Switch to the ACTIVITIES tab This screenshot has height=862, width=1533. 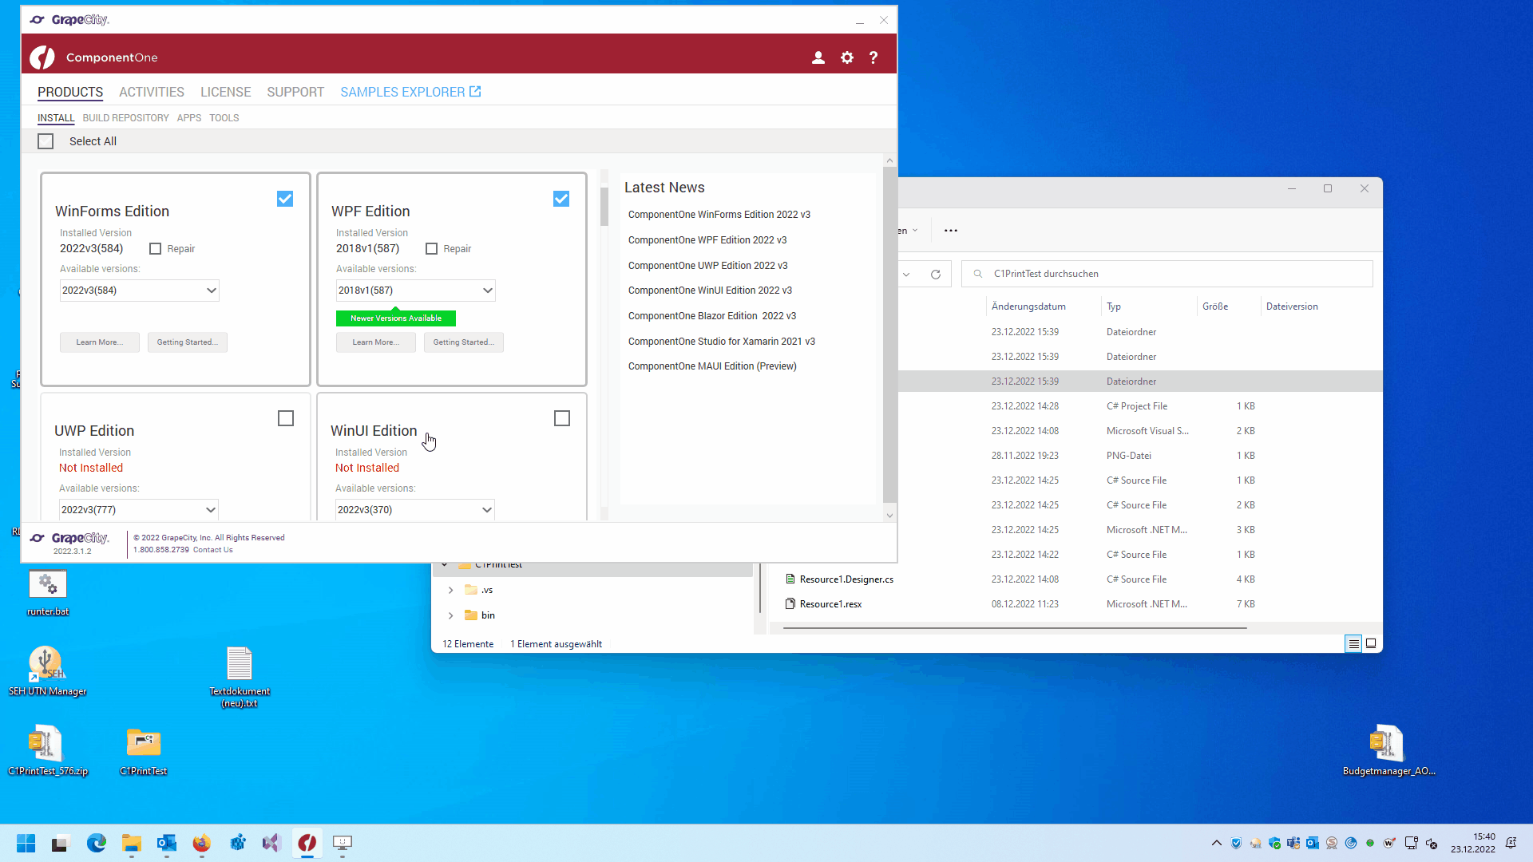(152, 92)
